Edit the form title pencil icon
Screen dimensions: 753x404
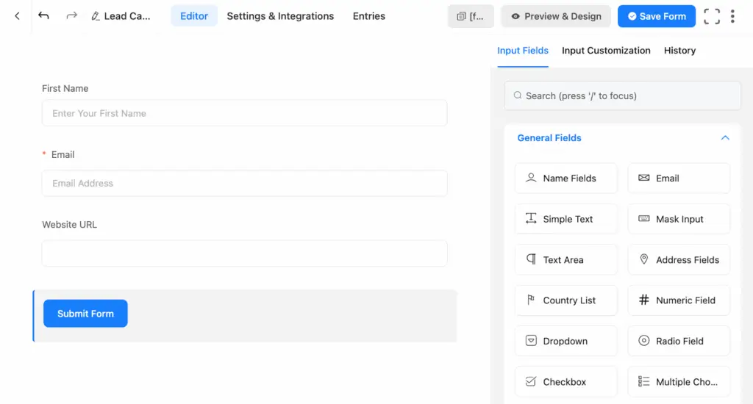(95, 16)
